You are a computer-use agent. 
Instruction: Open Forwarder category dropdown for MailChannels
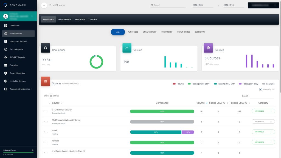263,122
